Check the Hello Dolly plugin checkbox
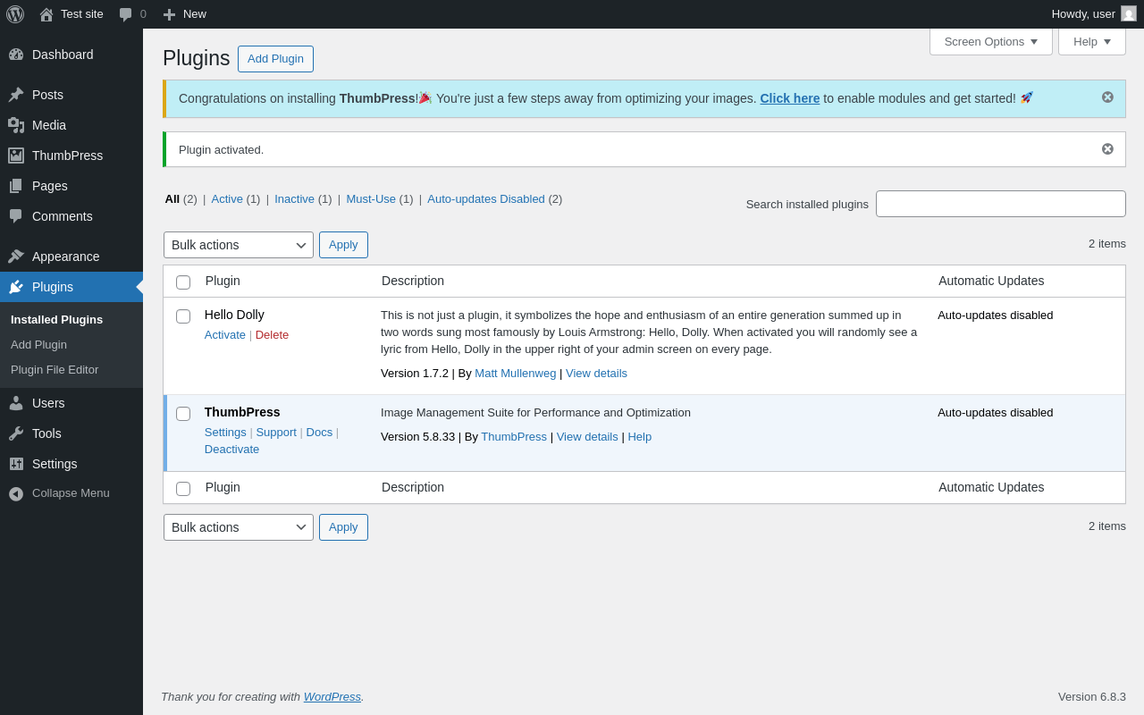The image size is (1144, 715). 183,316
